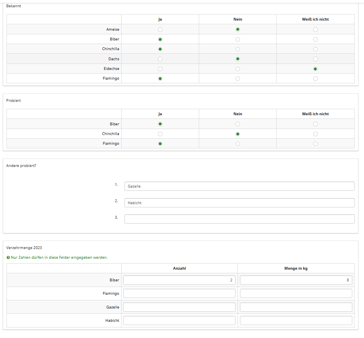Screen dimensions: 364x338
Task: Select 'Ja' for Chinchilla under Probiert
Action: coord(160,134)
